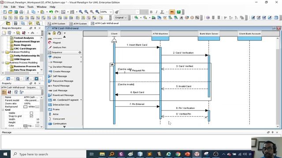Open the Tools menu

coord(30,7)
